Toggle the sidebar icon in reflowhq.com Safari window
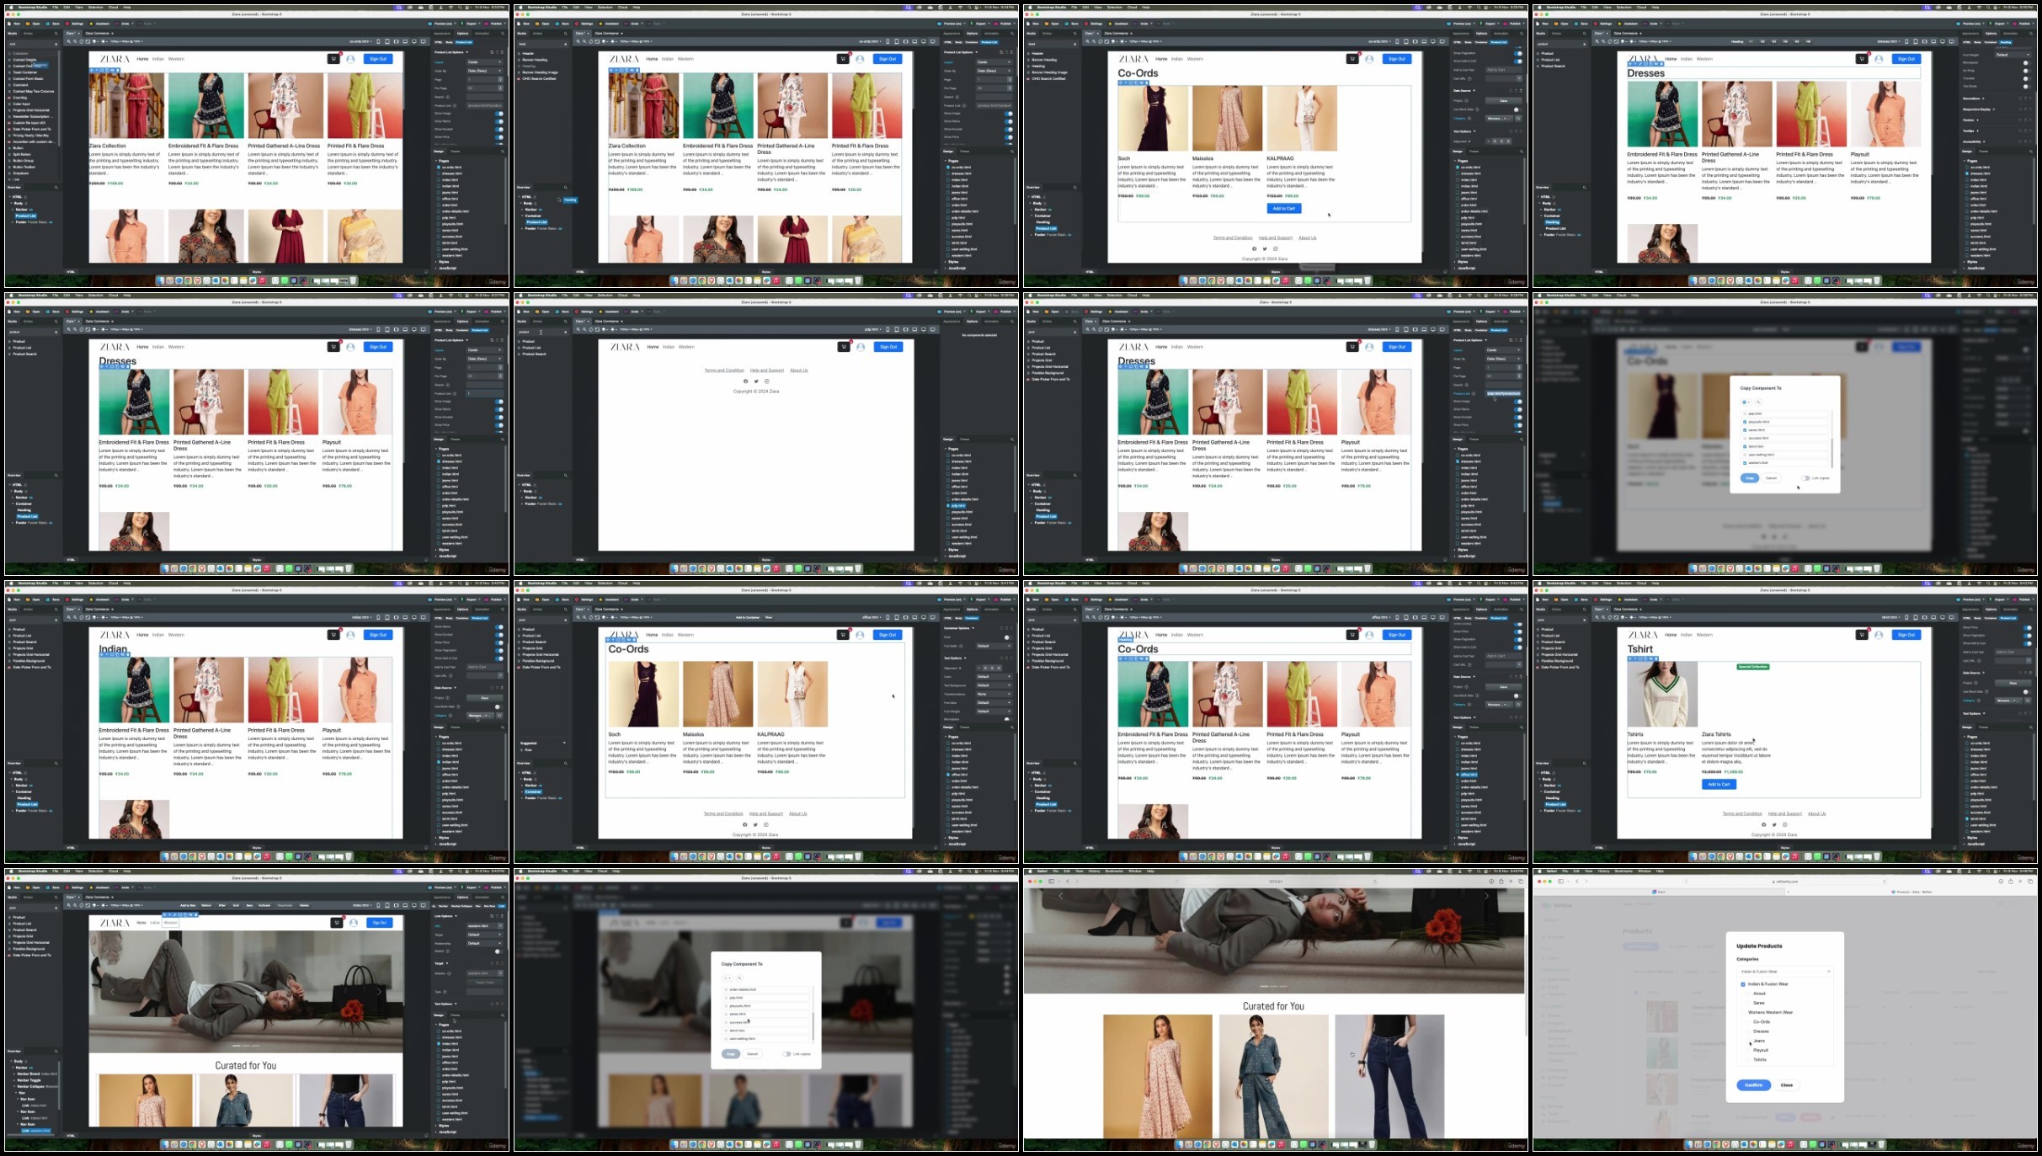The image size is (2042, 1156). click(x=1561, y=882)
